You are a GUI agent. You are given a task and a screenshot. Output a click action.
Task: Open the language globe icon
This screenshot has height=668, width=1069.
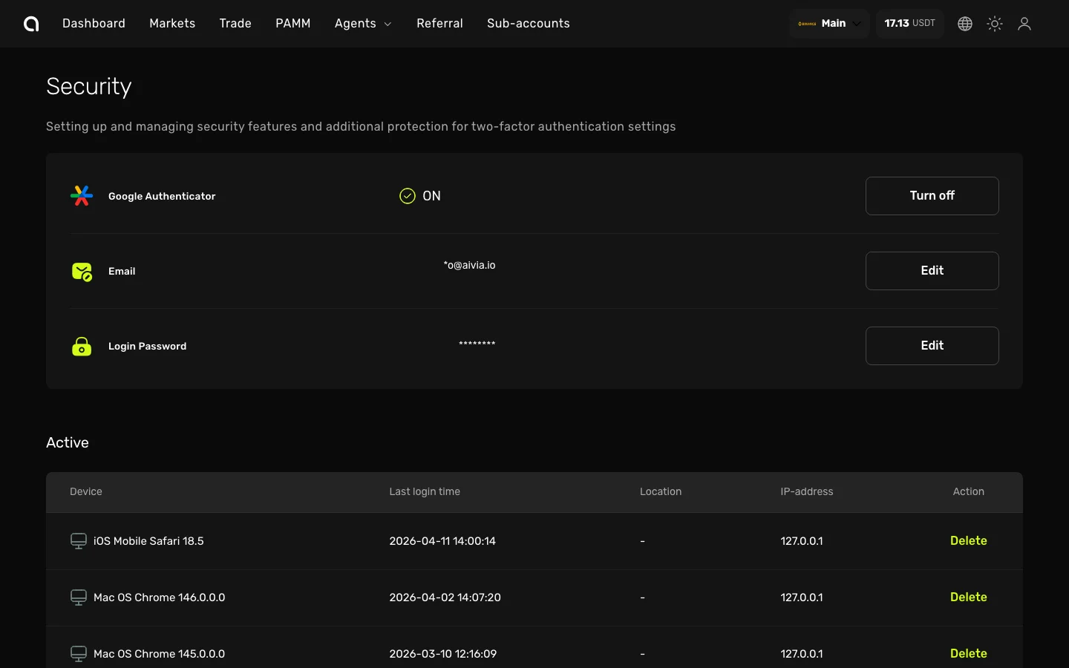964,24
